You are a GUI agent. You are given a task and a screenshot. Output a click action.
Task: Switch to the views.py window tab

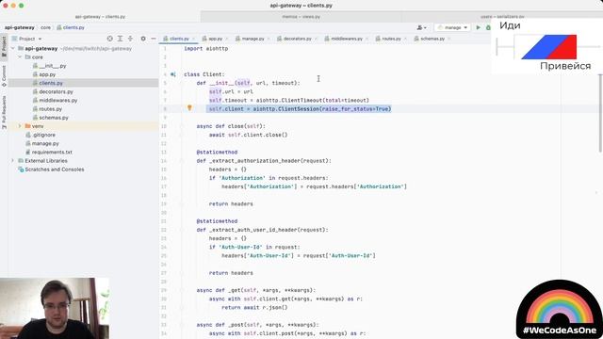pyautogui.click(x=301, y=17)
